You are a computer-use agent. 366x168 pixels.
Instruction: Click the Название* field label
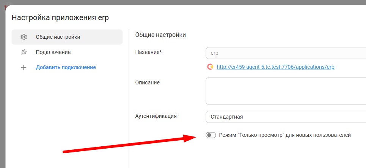click(149, 52)
